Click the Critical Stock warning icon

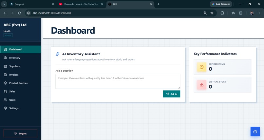coord(201,85)
